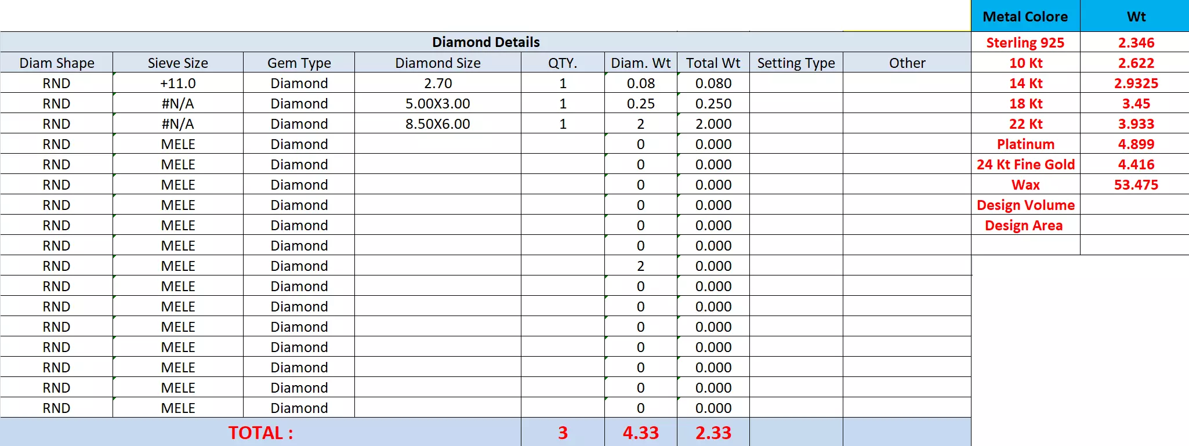Screen dimensions: 1189x446
Task: Select the 0.080 total weight cell
Action: 713,83
